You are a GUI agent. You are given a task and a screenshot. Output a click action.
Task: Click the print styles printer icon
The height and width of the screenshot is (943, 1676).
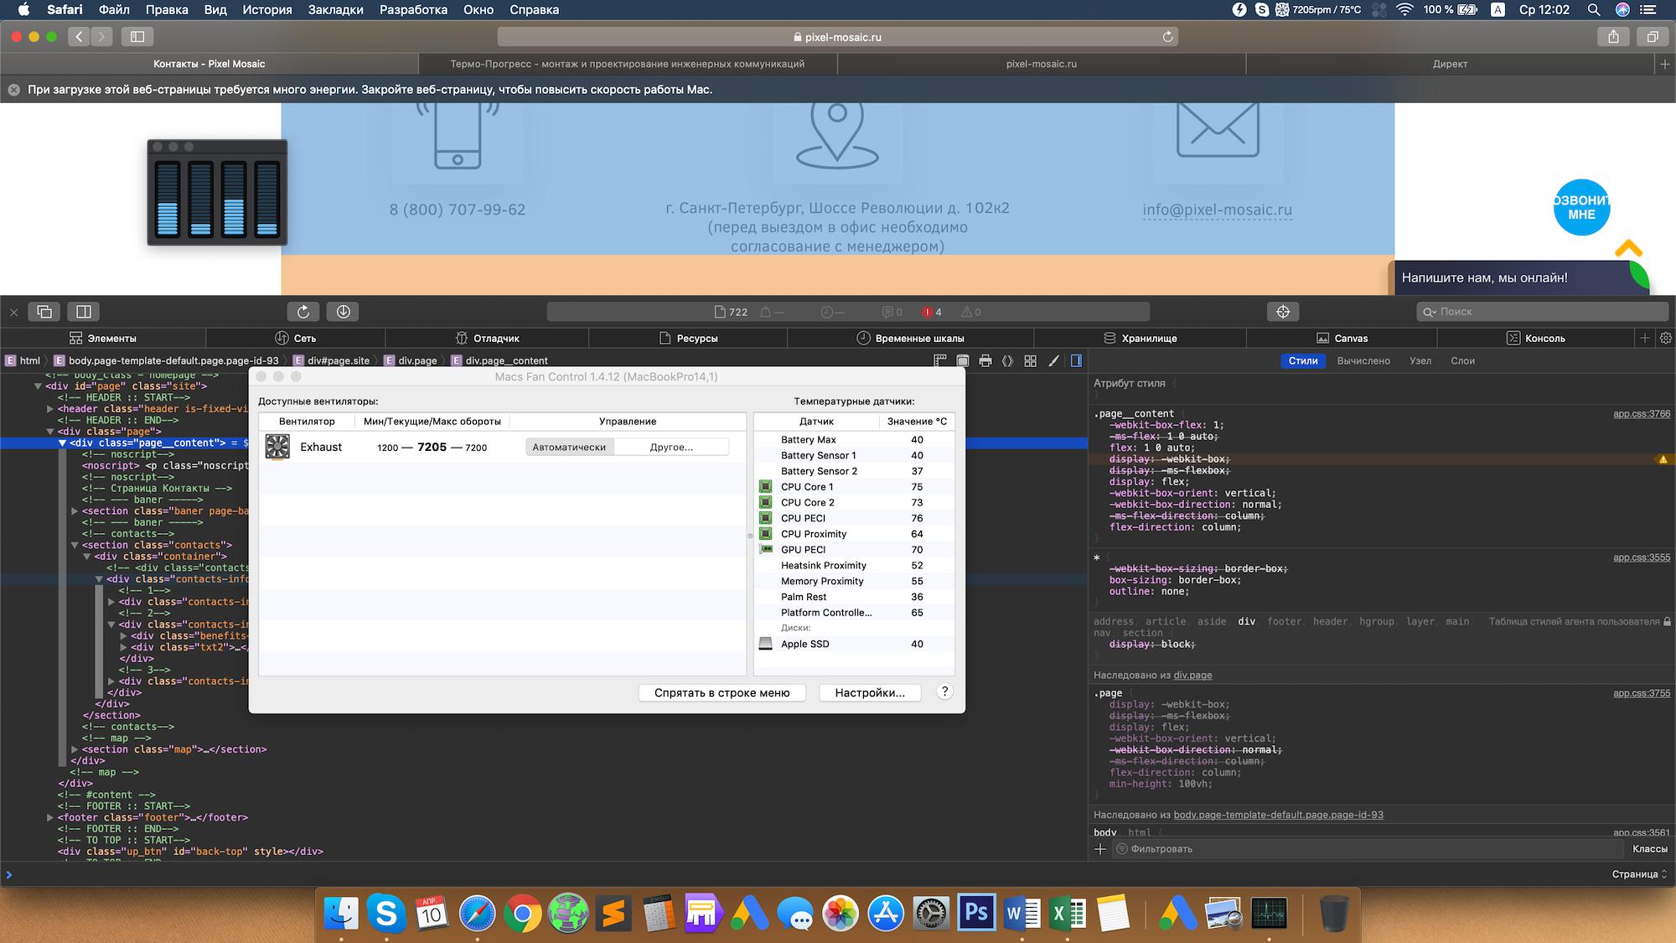click(x=985, y=360)
